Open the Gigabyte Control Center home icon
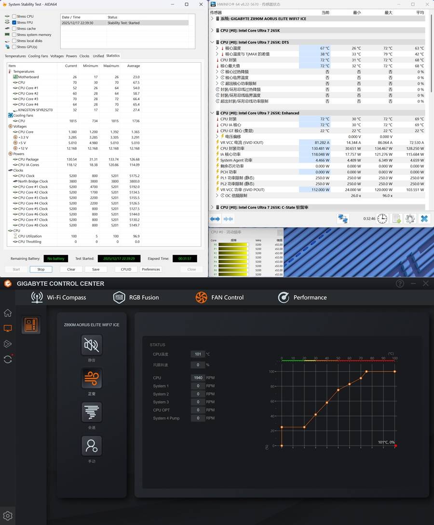The image size is (434, 525). pyautogui.click(x=8, y=313)
